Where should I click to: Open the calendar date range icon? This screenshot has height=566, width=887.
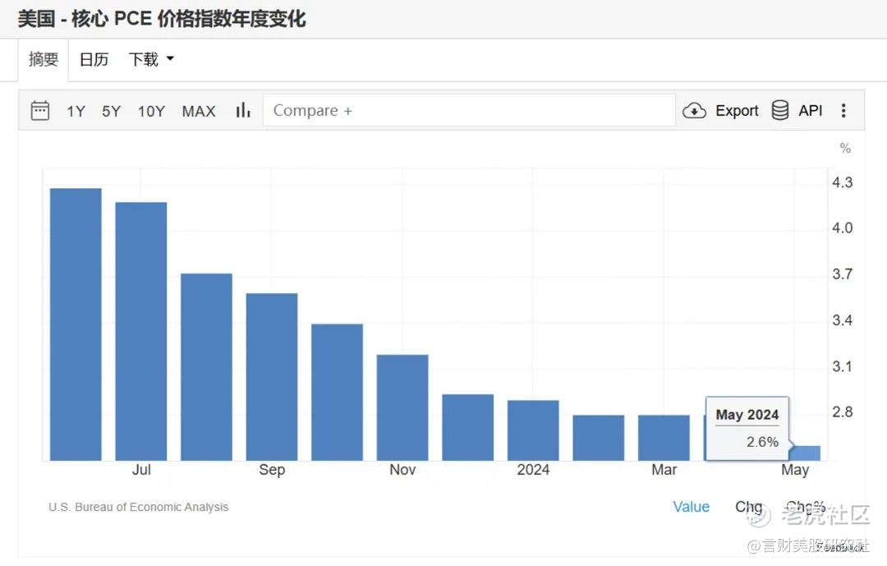tap(39, 110)
